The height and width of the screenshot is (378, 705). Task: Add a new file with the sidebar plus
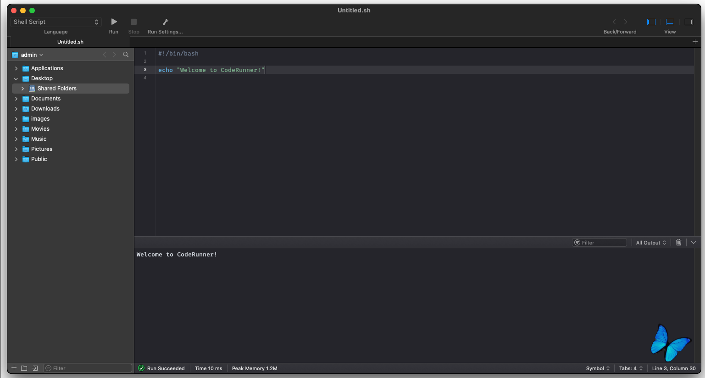(x=14, y=368)
